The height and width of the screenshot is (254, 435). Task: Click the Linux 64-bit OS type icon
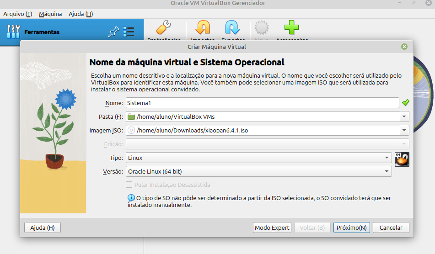(x=402, y=159)
